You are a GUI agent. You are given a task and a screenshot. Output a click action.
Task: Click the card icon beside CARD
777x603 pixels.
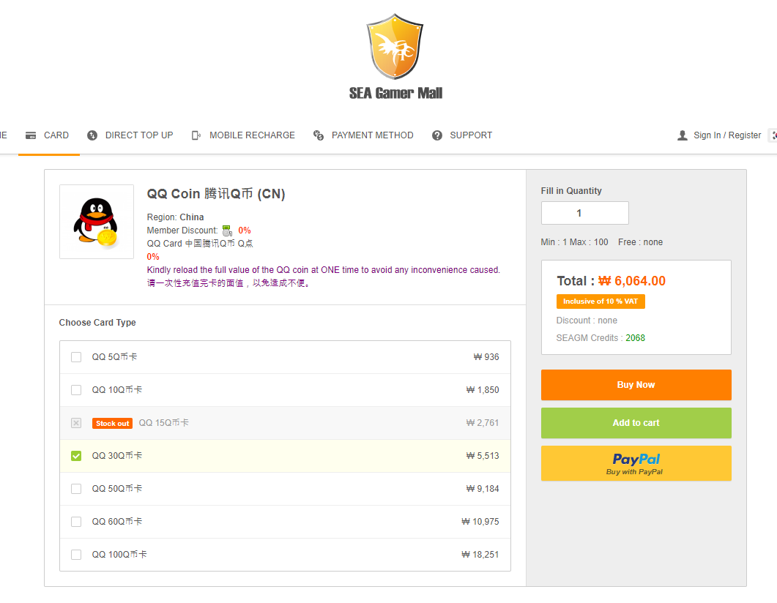coord(31,135)
